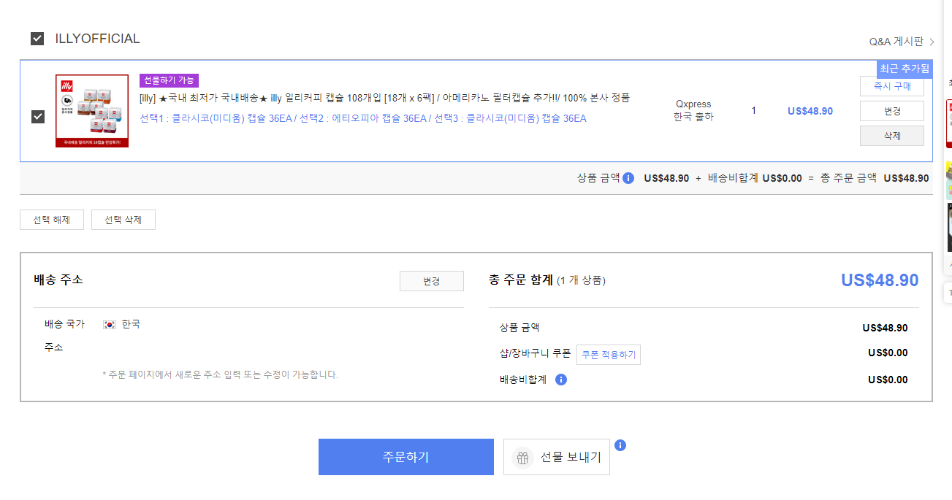952x500 pixels.
Task: Click the item price US$48.90 in blue
Action: [x=810, y=111]
